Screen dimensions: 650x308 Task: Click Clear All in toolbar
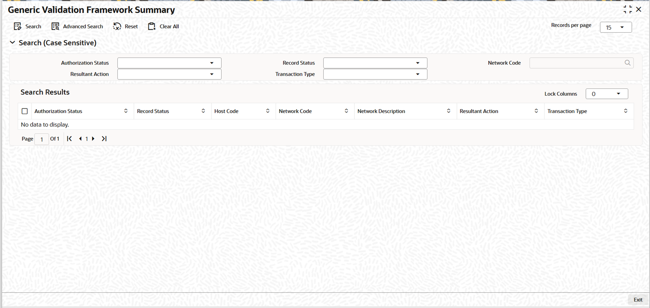tap(163, 26)
